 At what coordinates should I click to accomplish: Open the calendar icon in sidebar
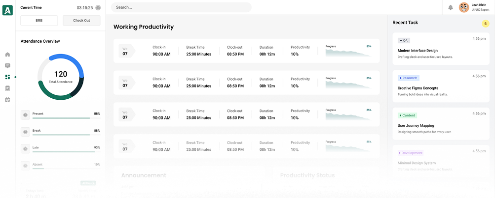(7, 100)
